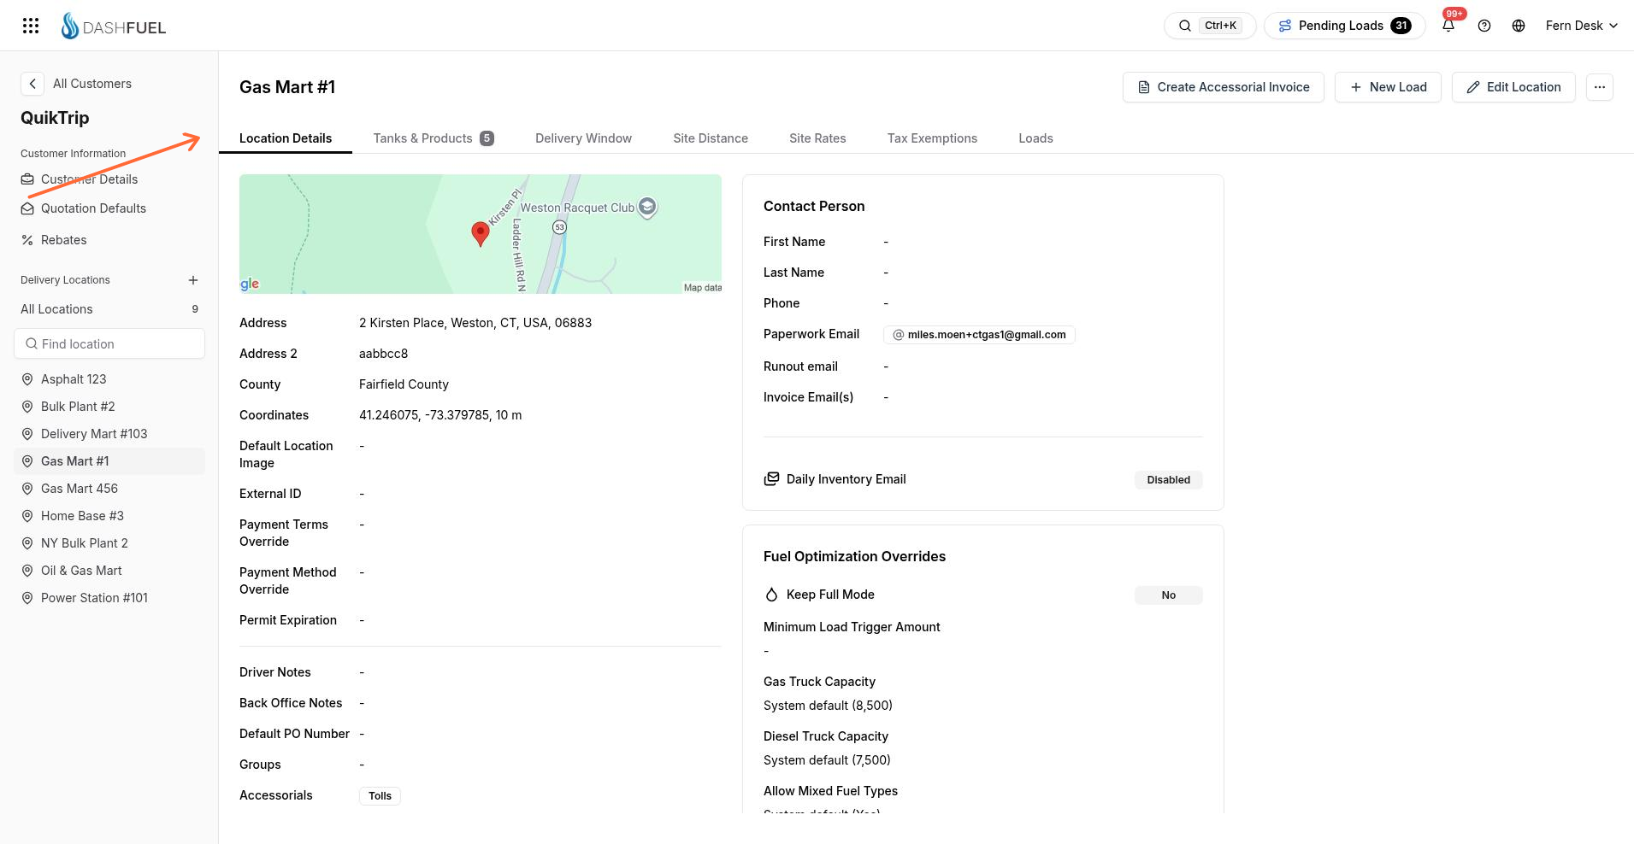The height and width of the screenshot is (844, 1634).
Task: Switch to Delivery Window tab
Action: coord(583,138)
